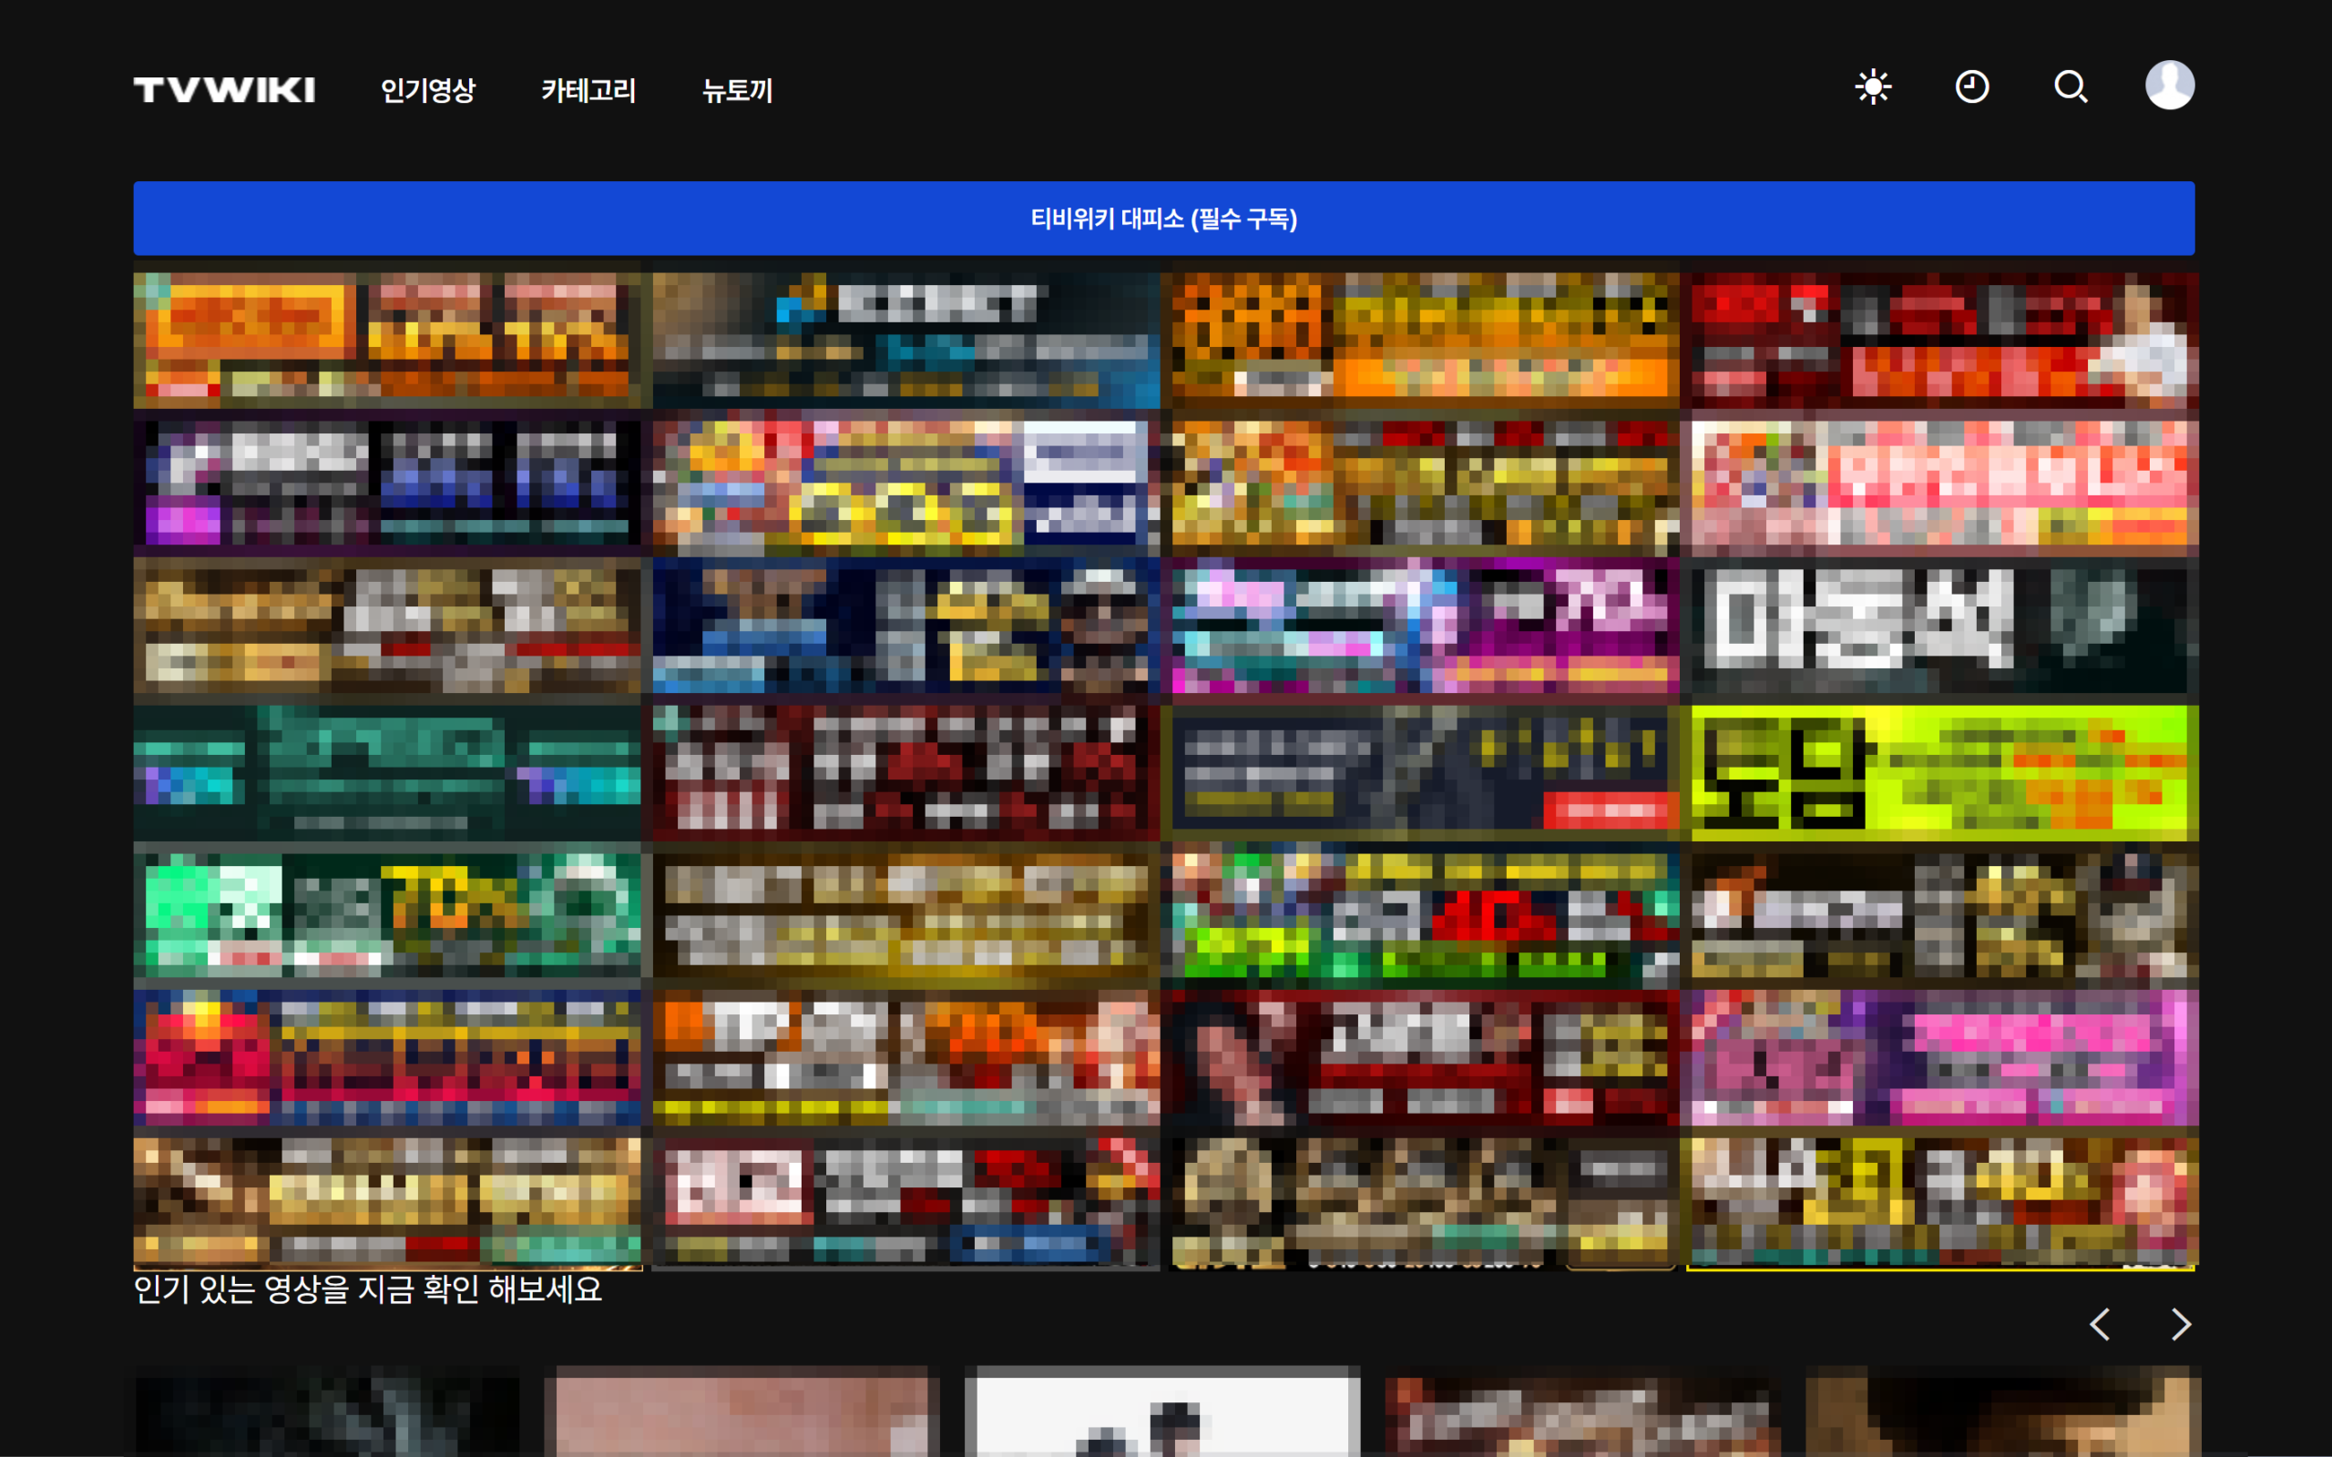Open the white-background video thumbnail at bottom
This screenshot has height=1457, width=2332.
coord(1162,1411)
